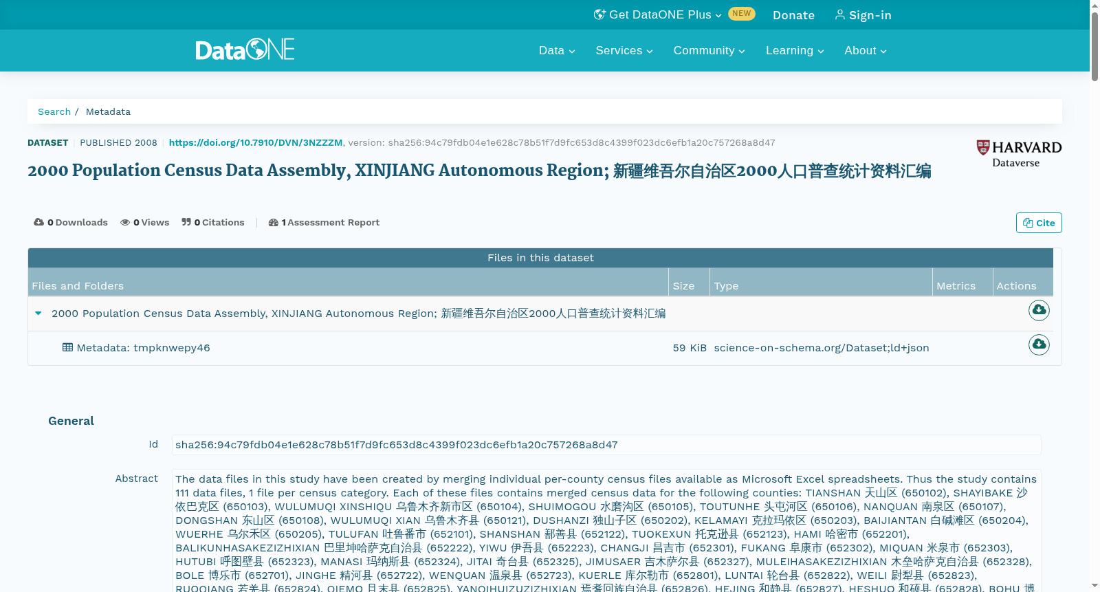Screen dimensions: 1100x592
Task: Download the Metadata tmpknwepy46 file
Action: pos(1039,344)
